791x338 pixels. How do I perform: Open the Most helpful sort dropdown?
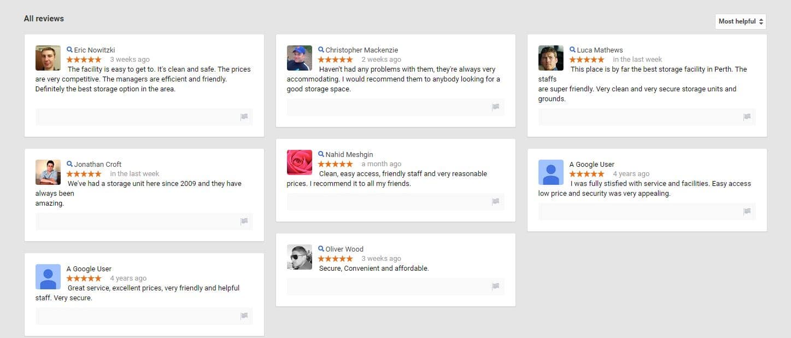(x=740, y=21)
